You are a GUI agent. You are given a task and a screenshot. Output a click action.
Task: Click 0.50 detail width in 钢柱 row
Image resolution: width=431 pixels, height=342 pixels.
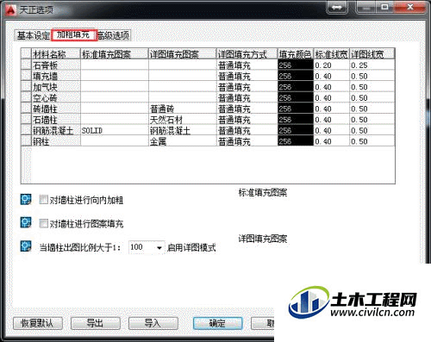click(372, 141)
